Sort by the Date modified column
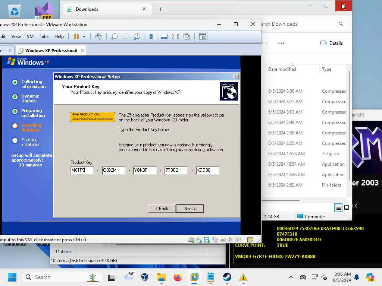The width and height of the screenshot is (382, 286). (x=282, y=69)
